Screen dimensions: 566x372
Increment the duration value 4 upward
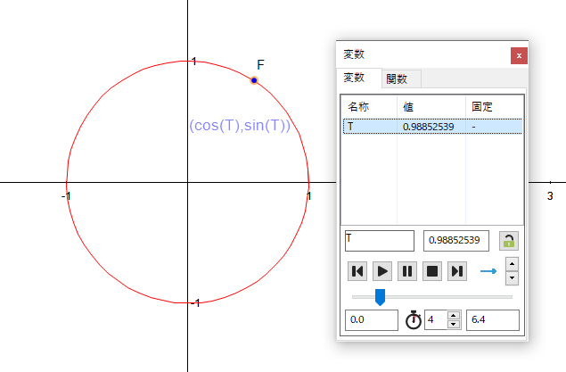pyautogui.click(x=453, y=316)
